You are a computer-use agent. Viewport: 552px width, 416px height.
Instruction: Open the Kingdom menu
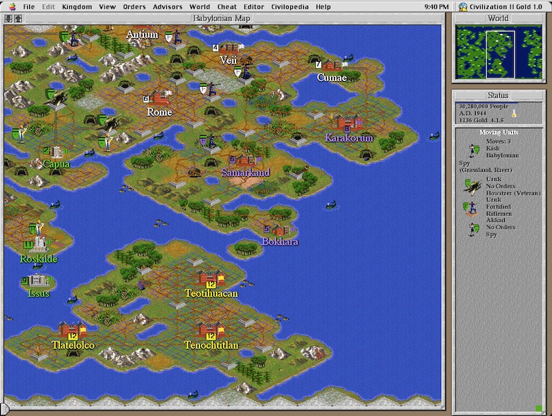[77, 7]
